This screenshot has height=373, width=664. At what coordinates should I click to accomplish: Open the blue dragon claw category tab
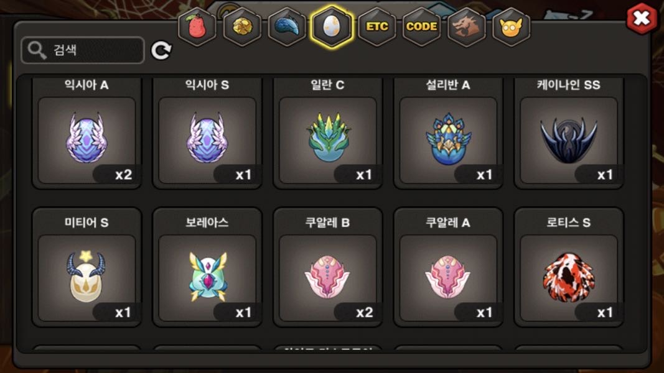287,27
